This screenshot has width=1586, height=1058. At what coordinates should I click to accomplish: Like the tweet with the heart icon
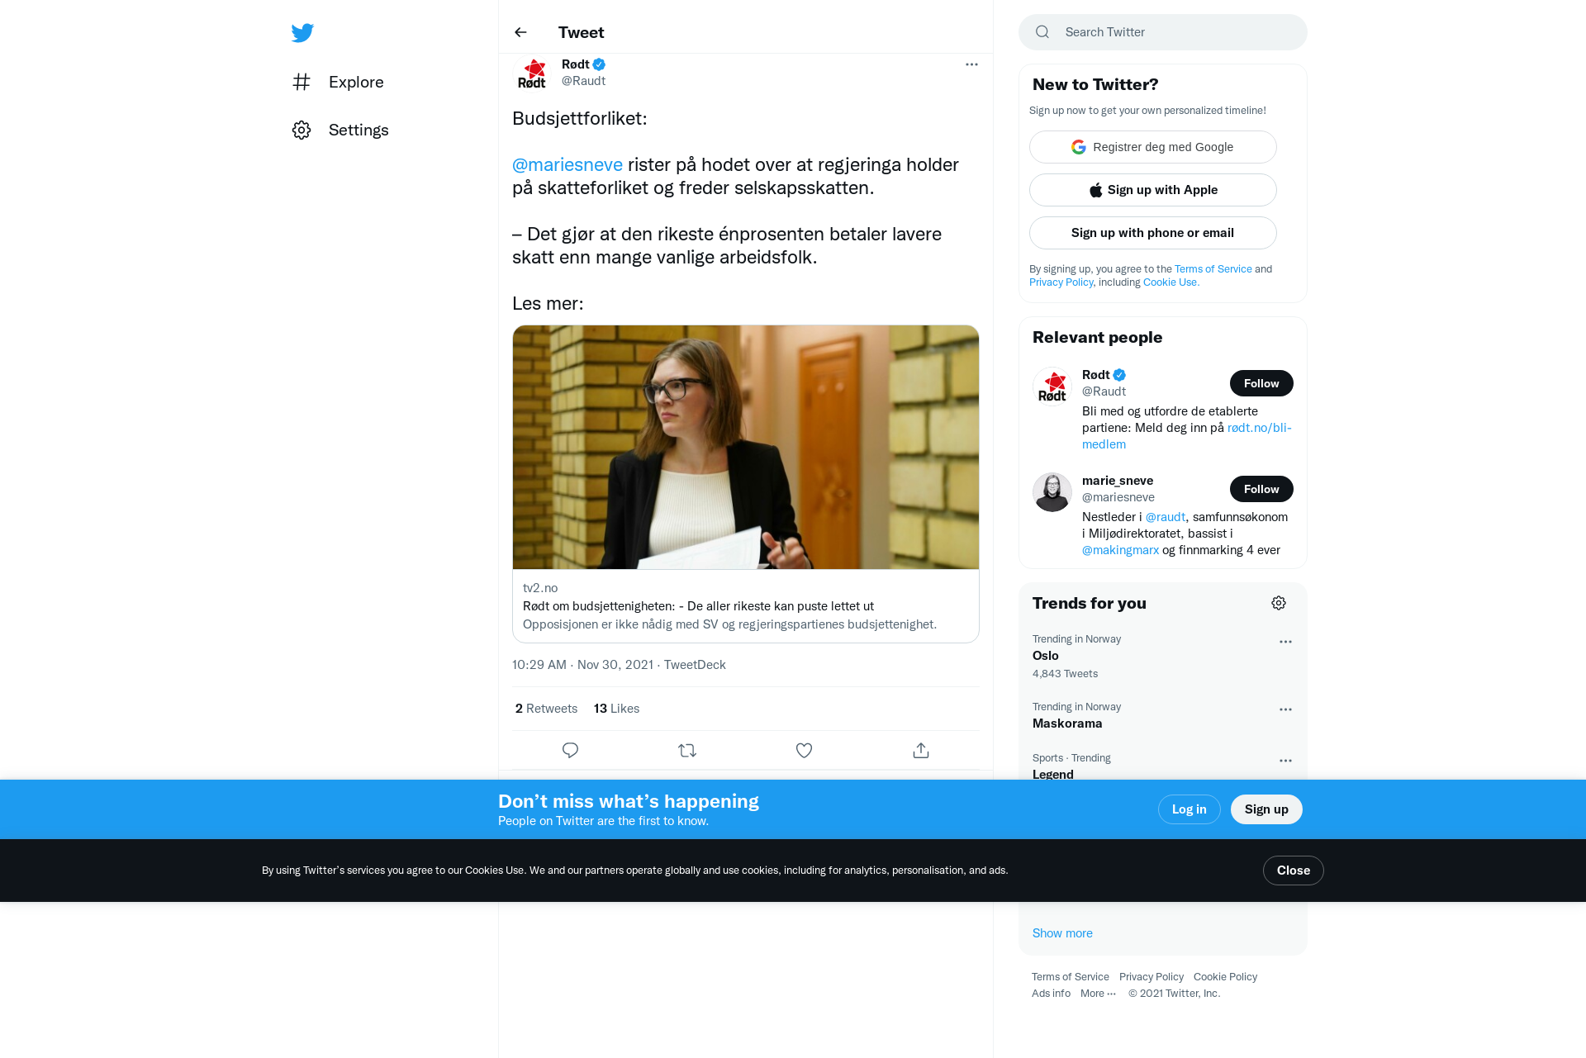(804, 751)
